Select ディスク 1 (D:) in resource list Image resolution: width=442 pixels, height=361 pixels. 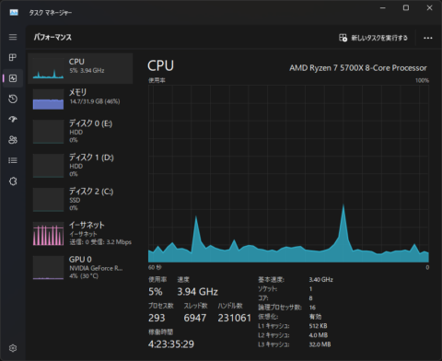[80, 166]
